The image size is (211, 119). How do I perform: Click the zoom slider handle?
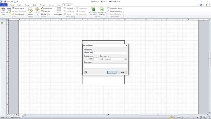(x=191, y=117)
